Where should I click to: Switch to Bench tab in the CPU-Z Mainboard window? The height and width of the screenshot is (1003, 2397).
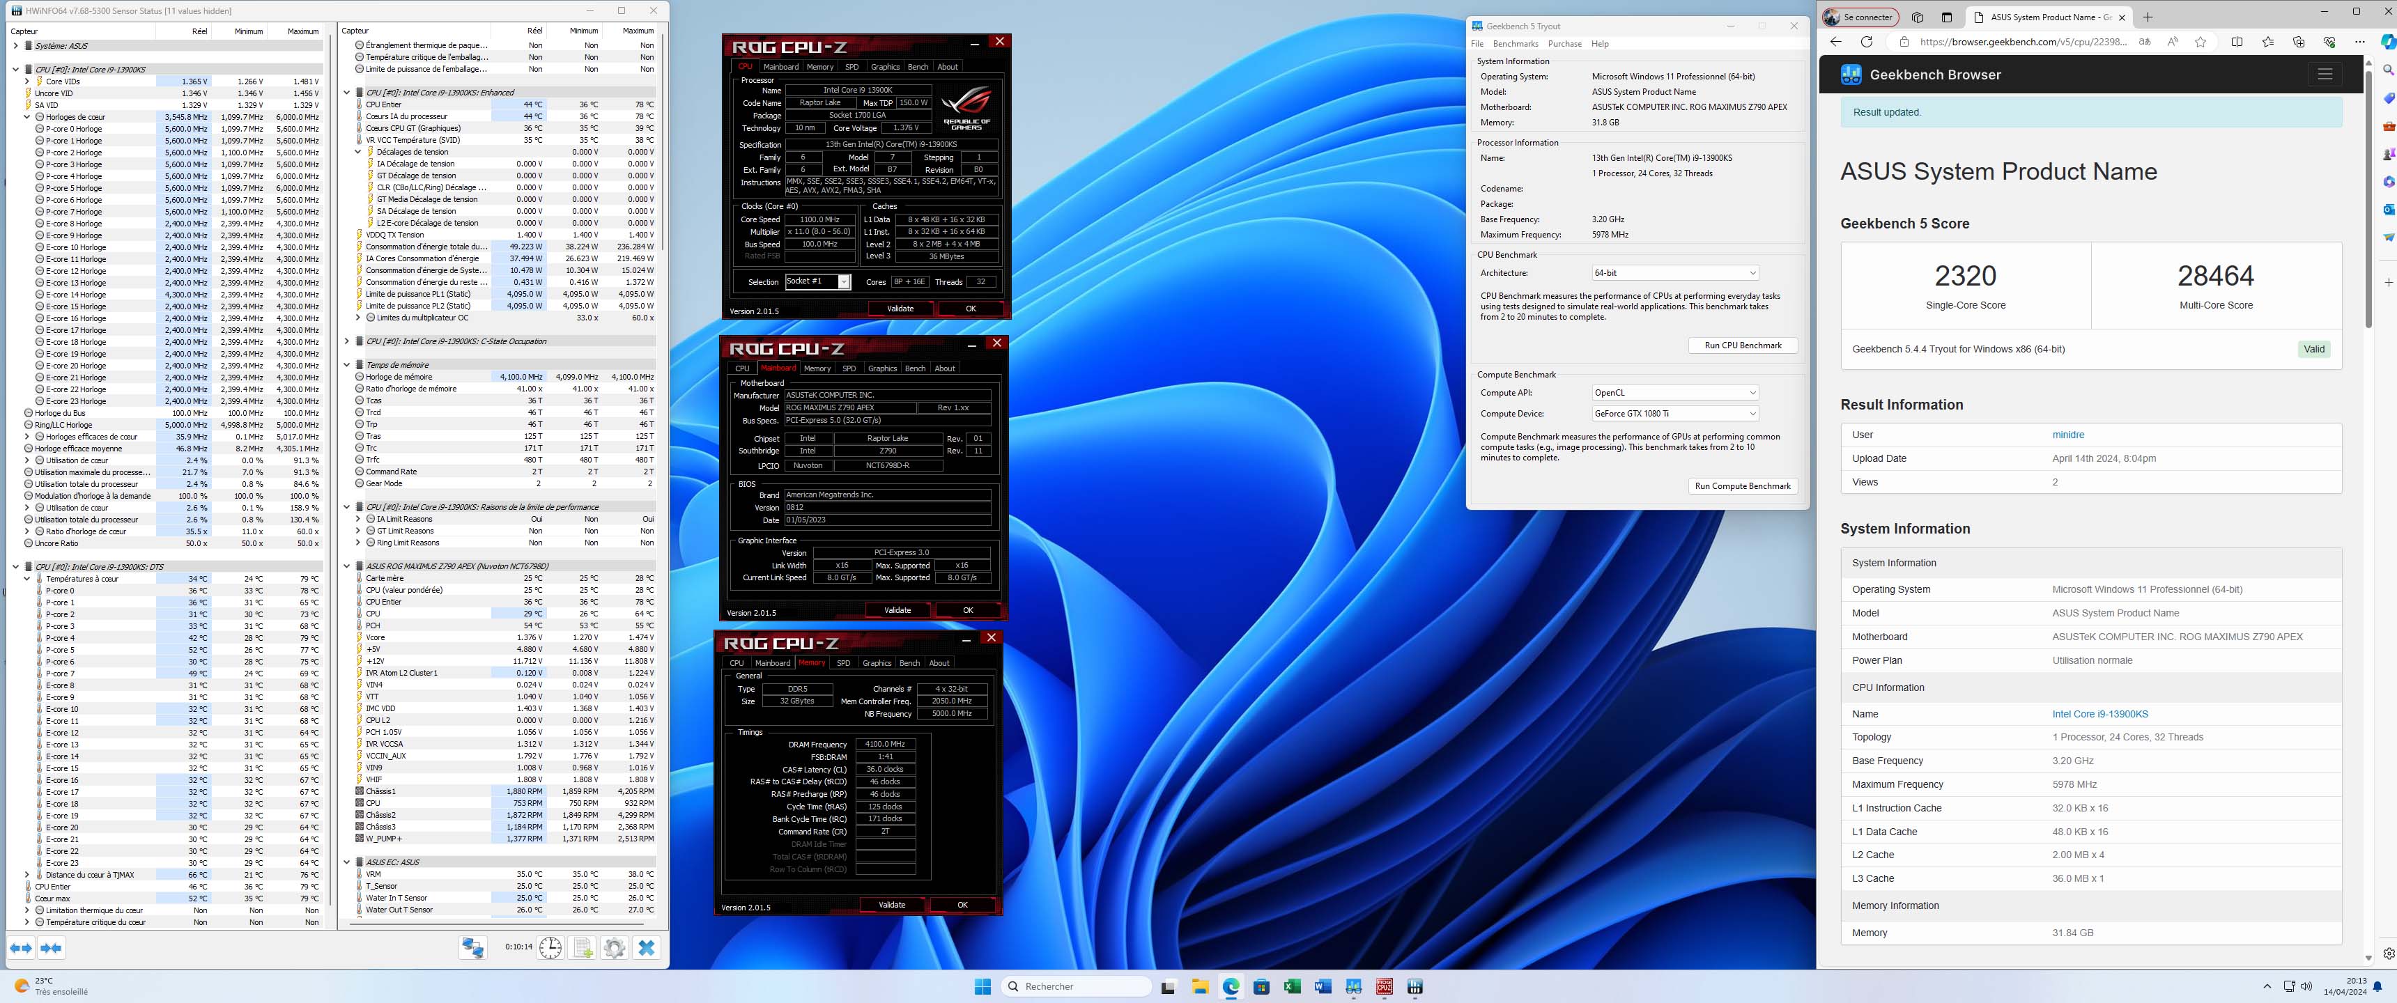click(915, 368)
